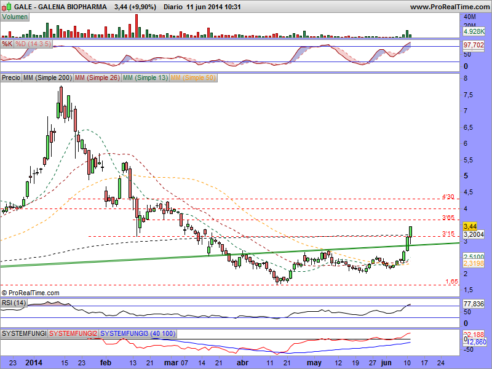492x369 pixels.
Task: Click the stochastic value 97,702
Action: tap(474, 45)
